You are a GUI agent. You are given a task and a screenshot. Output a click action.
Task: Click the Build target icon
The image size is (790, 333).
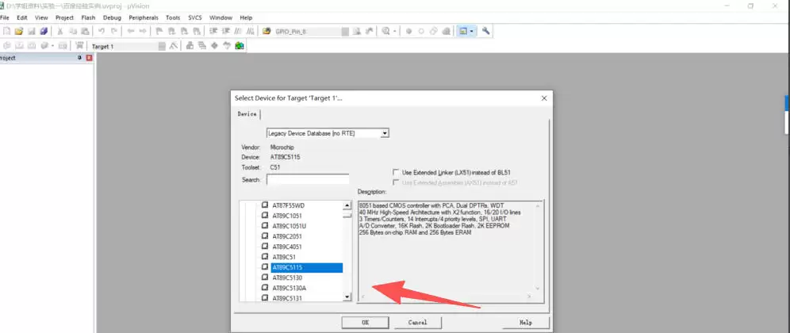[19, 46]
